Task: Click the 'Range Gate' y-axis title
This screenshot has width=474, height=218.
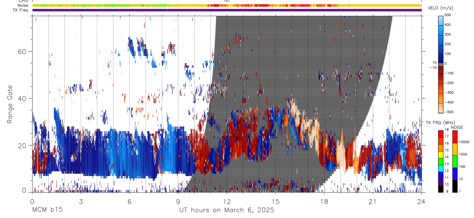Action: [x=10, y=104]
